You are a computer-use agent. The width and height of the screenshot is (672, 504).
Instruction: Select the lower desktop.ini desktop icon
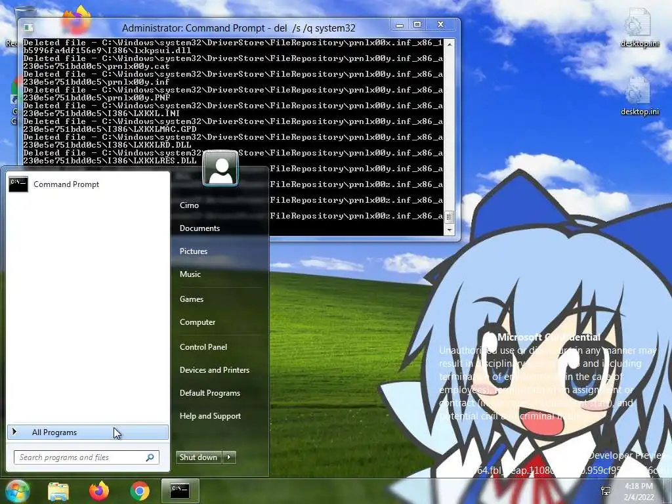pos(639,96)
